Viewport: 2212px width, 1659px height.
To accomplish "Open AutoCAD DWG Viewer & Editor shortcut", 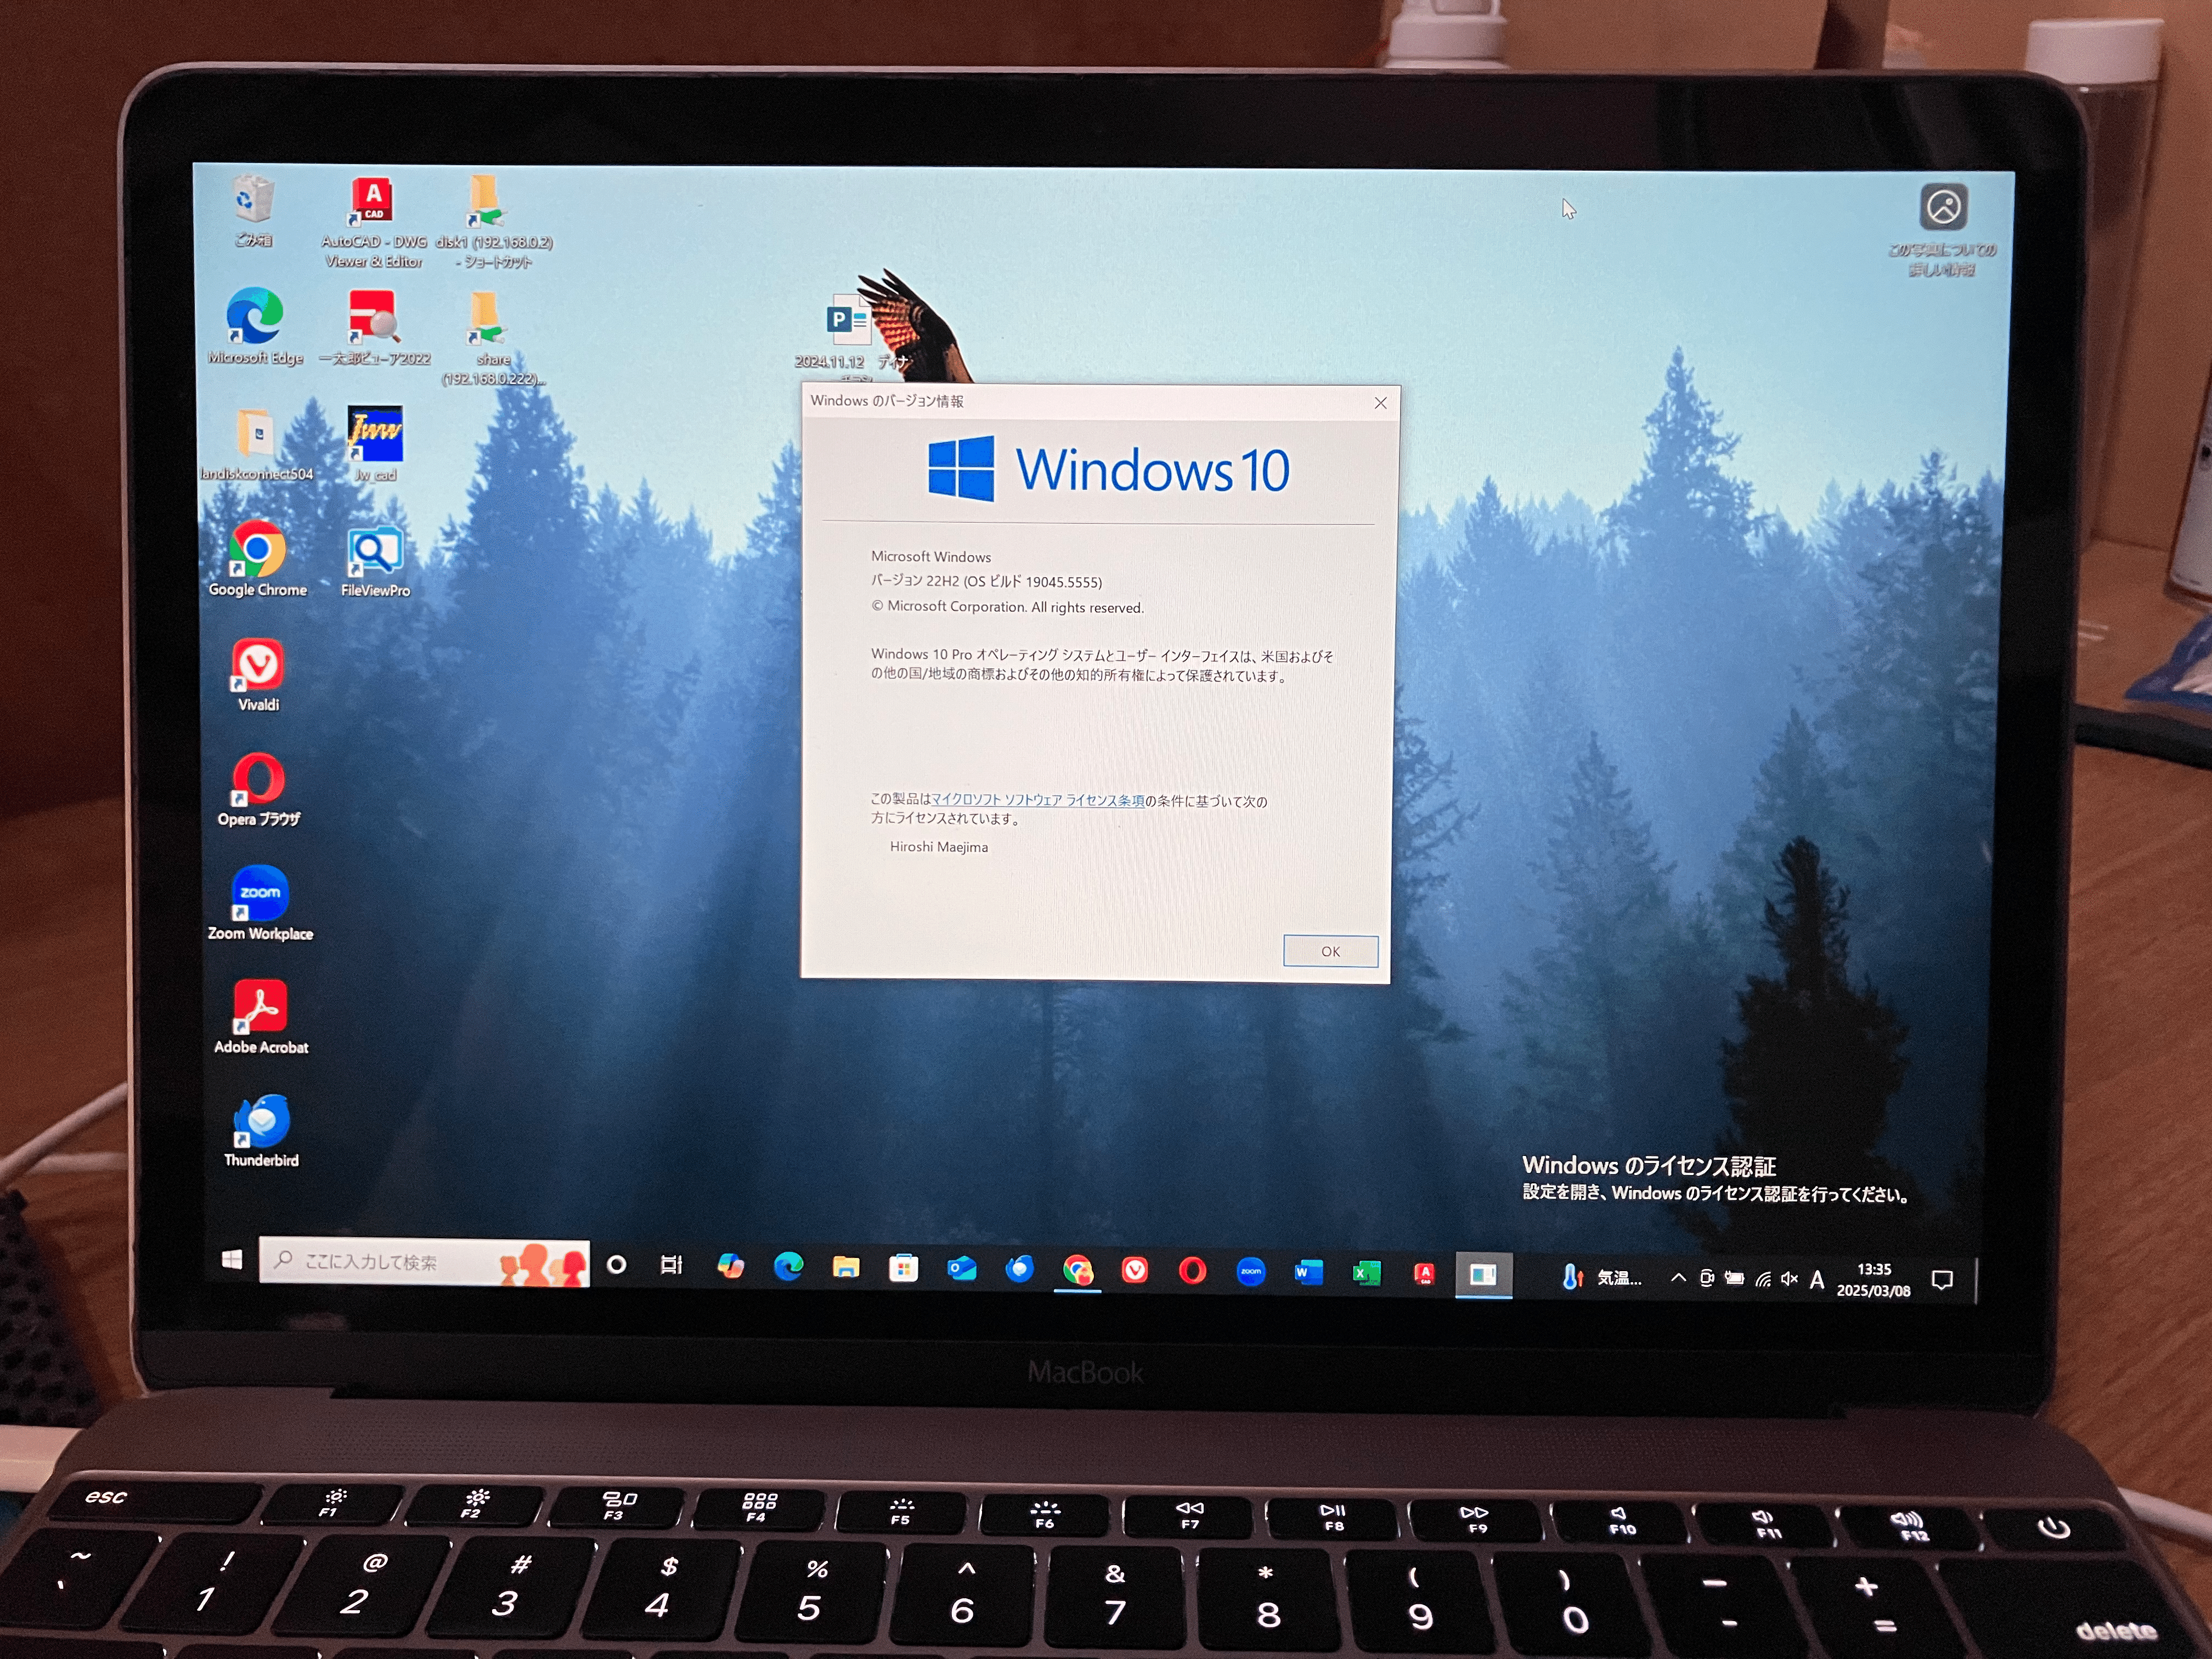I will tap(374, 222).
